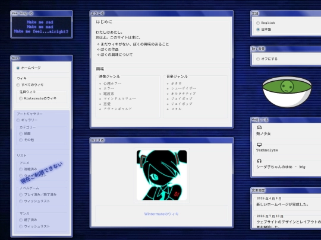Click the アヴァンギャルド genre entry

click(x=118, y=109)
